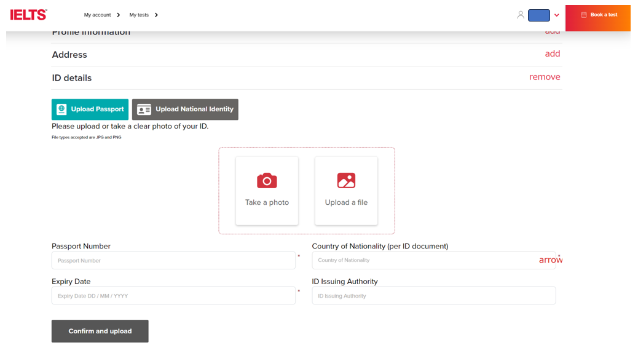Open the Country of Nationality dropdown
Viewport: 638px width, 353px height.
point(434,260)
